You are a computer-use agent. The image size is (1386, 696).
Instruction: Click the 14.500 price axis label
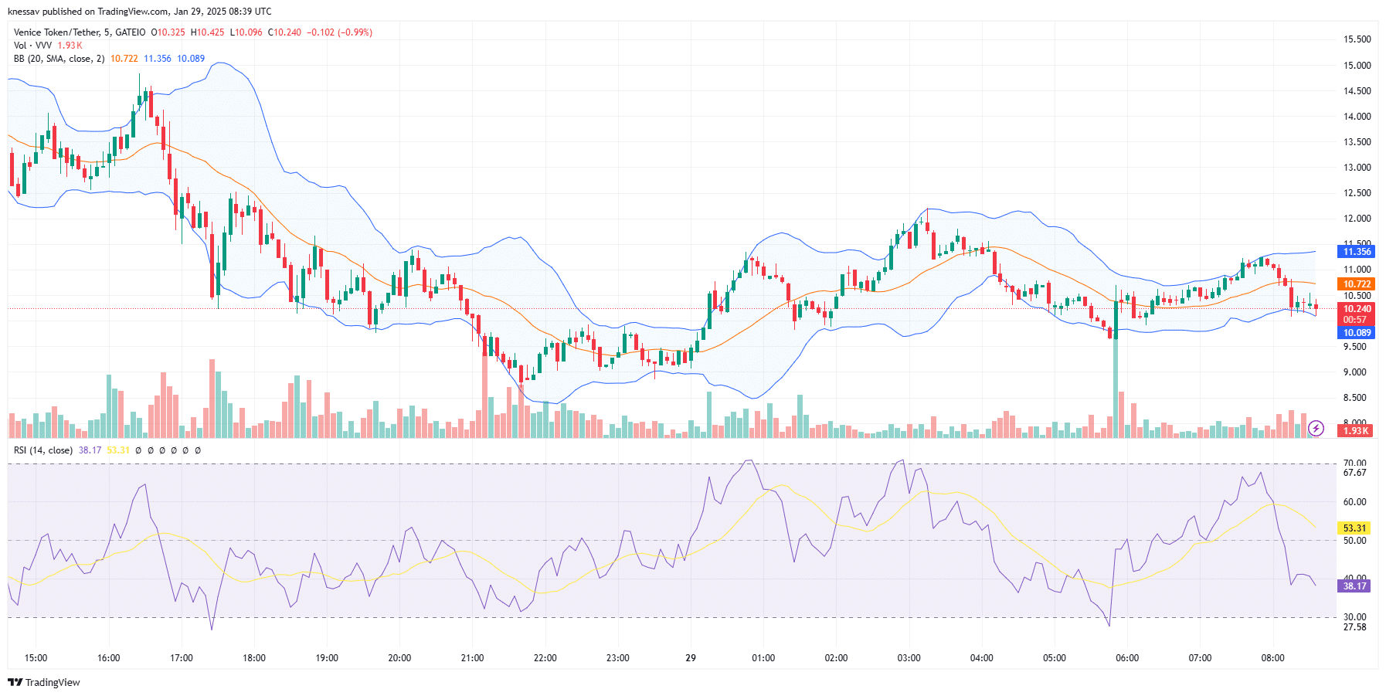(x=1357, y=91)
